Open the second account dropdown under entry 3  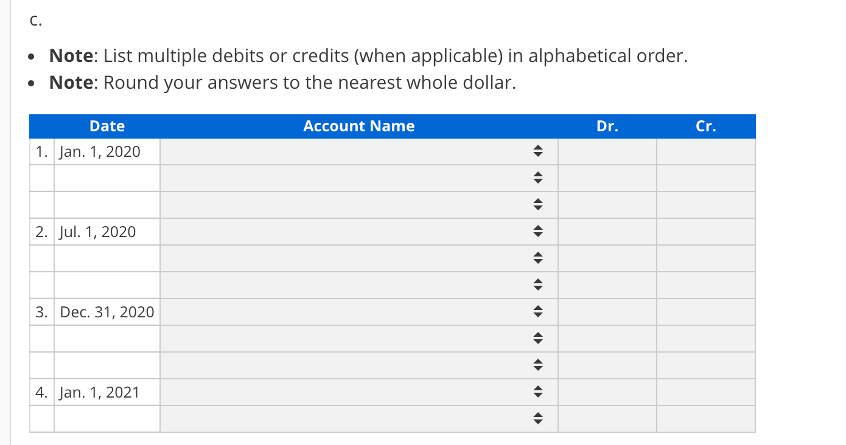click(x=538, y=338)
